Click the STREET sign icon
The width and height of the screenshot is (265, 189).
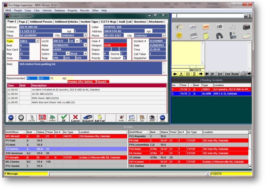(52, 118)
